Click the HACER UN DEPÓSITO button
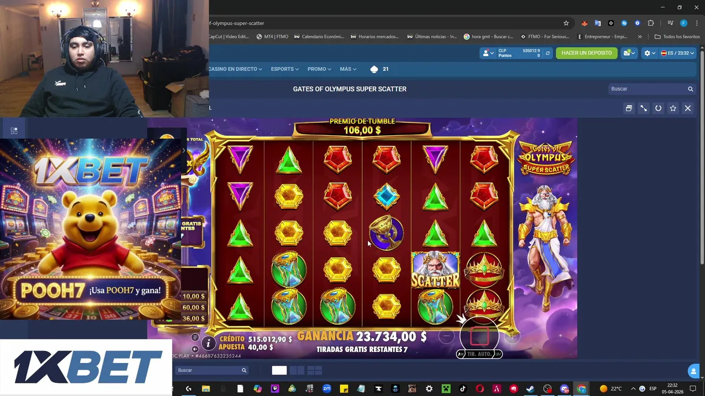Viewport: 705px width, 396px height. tap(587, 53)
